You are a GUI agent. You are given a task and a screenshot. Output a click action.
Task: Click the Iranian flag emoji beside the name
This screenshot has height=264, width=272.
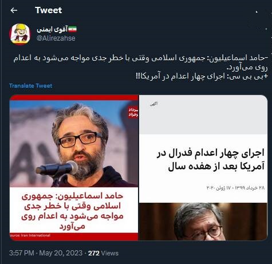73,29
